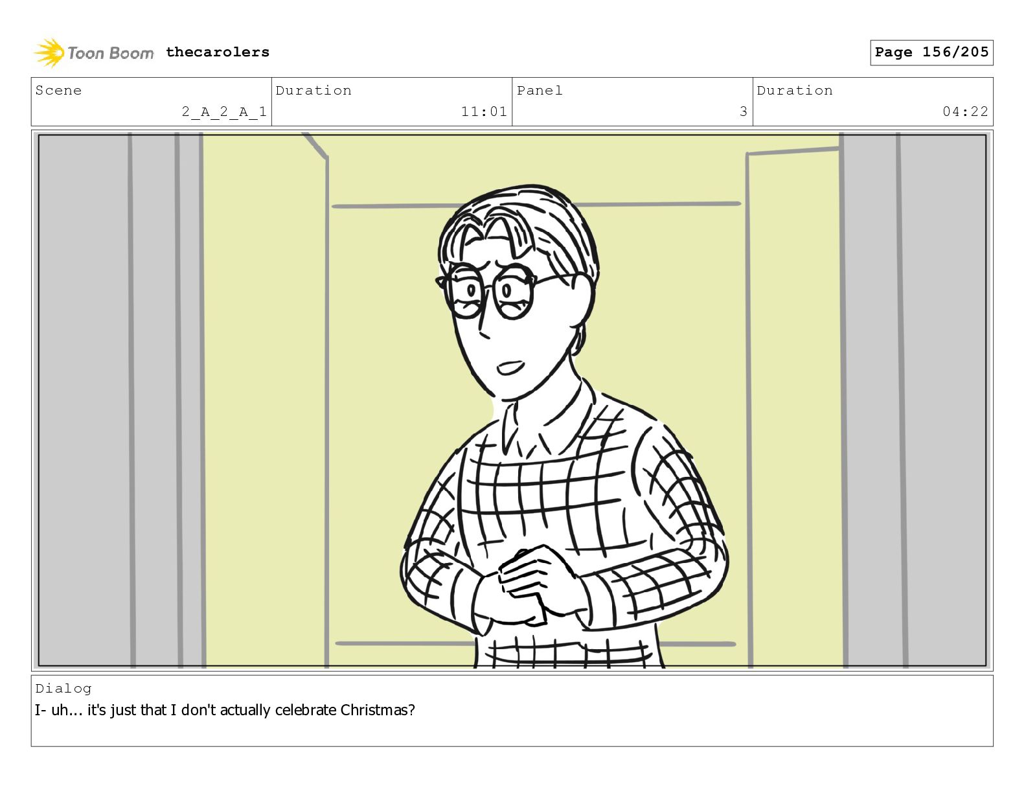Click the Scene label
Screen dimensions: 1026x793
58,90
